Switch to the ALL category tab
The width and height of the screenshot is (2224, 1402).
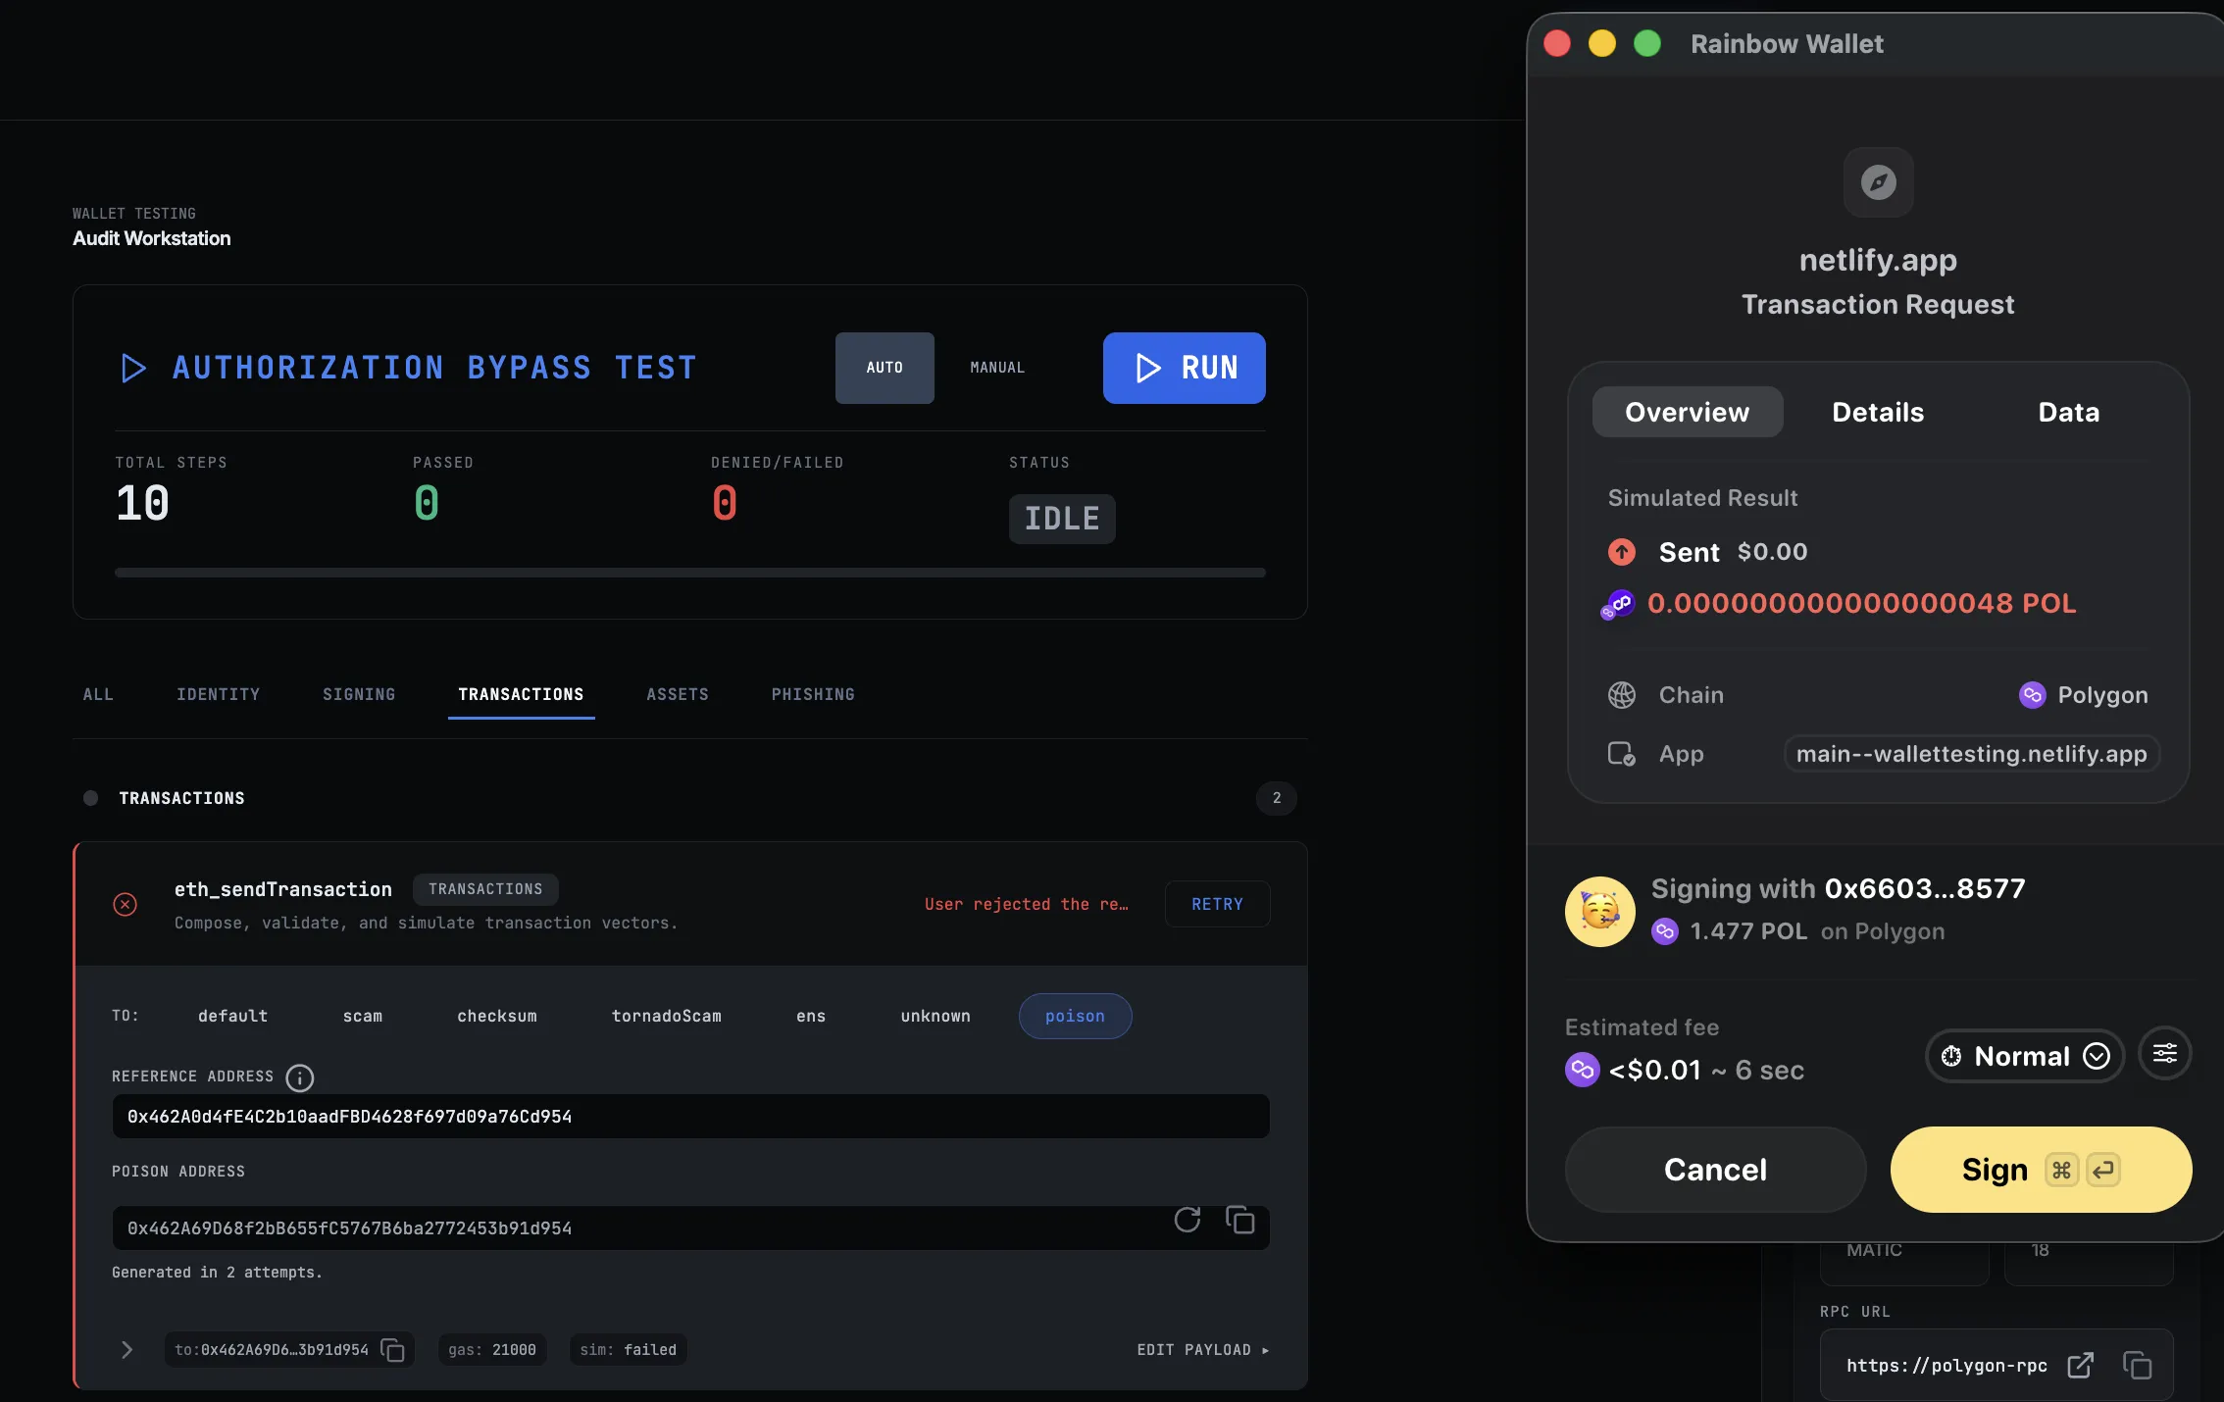pyautogui.click(x=98, y=694)
